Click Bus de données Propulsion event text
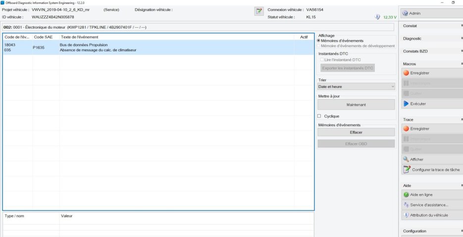 (x=84, y=45)
